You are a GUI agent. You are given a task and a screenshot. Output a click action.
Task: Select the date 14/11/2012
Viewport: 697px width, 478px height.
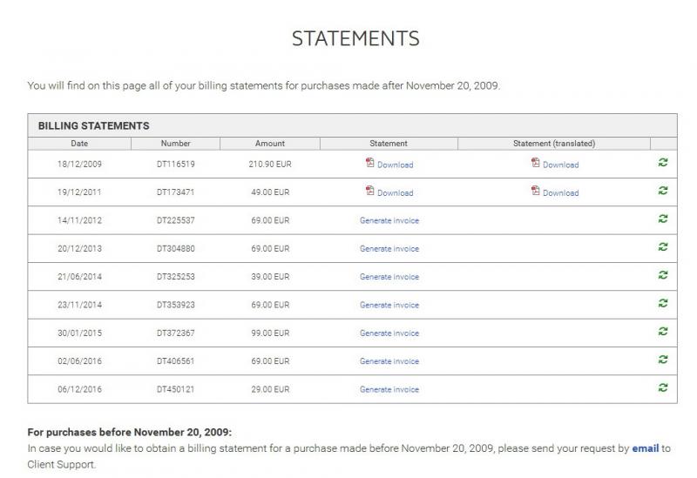[x=79, y=220]
